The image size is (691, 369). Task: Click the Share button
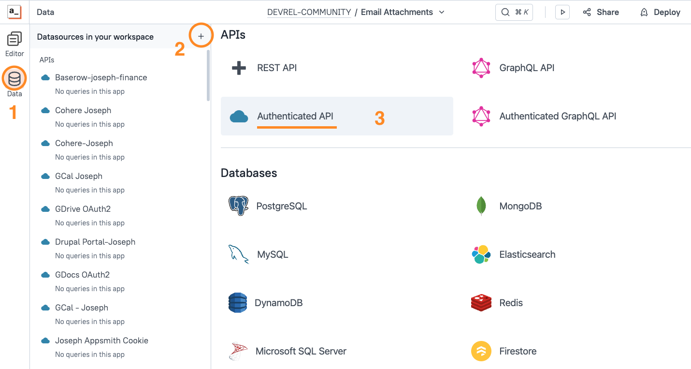coord(601,12)
